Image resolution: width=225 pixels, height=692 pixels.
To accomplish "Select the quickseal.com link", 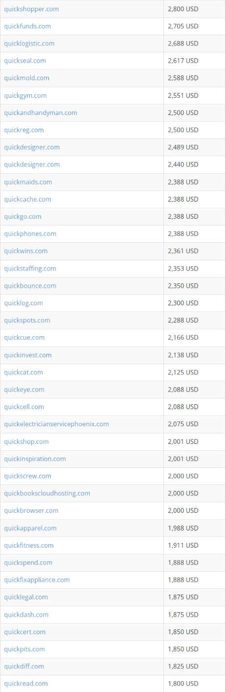I will tap(25, 61).
